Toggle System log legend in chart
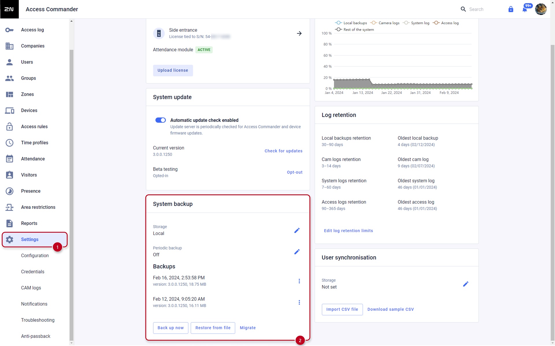Viewport: 555px width, 346px height. (x=416, y=23)
